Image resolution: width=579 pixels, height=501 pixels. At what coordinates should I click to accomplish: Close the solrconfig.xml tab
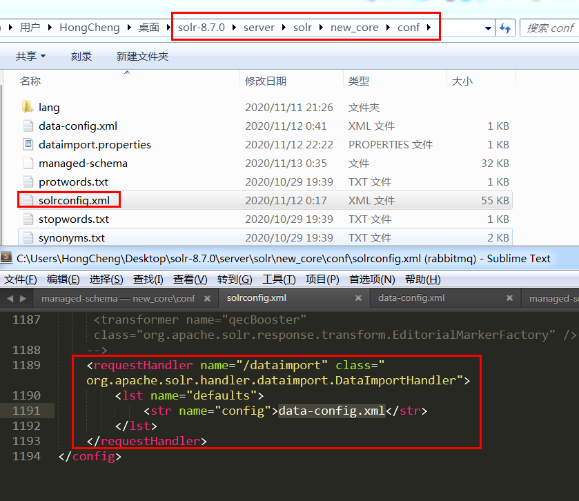(358, 297)
